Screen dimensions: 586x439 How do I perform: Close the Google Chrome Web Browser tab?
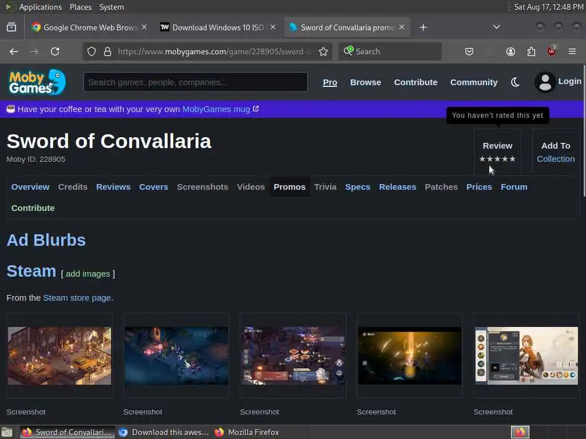point(144,27)
